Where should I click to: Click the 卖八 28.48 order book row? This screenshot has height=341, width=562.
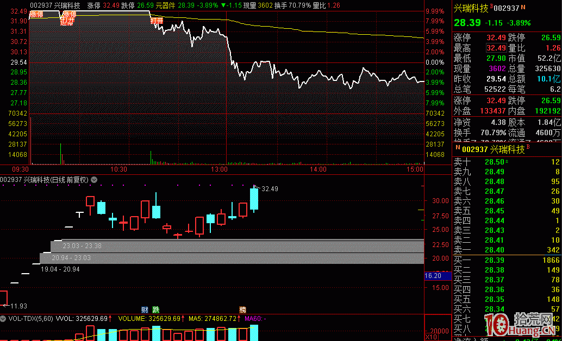click(x=507, y=181)
